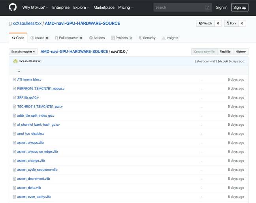Click file icon of assert_delta.vlib
The image size is (256, 203).
coord(14,188)
